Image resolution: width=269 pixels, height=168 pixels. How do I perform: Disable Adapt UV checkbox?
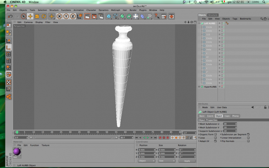click(x=216, y=141)
